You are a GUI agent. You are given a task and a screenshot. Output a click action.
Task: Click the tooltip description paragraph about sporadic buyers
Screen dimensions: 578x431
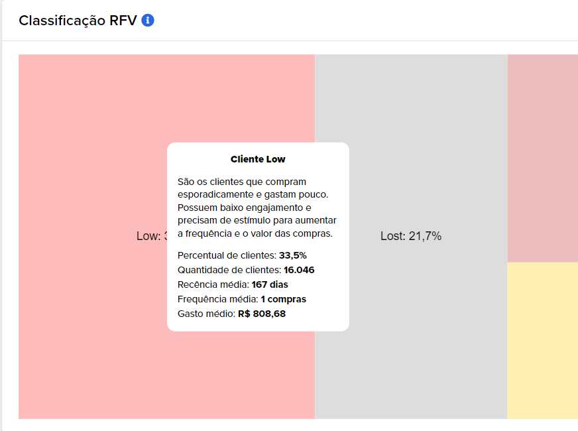click(x=257, y=208)
